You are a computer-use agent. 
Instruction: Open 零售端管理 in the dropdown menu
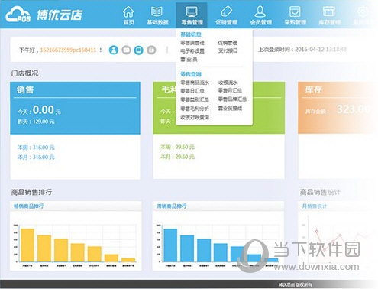pos(192,43)
